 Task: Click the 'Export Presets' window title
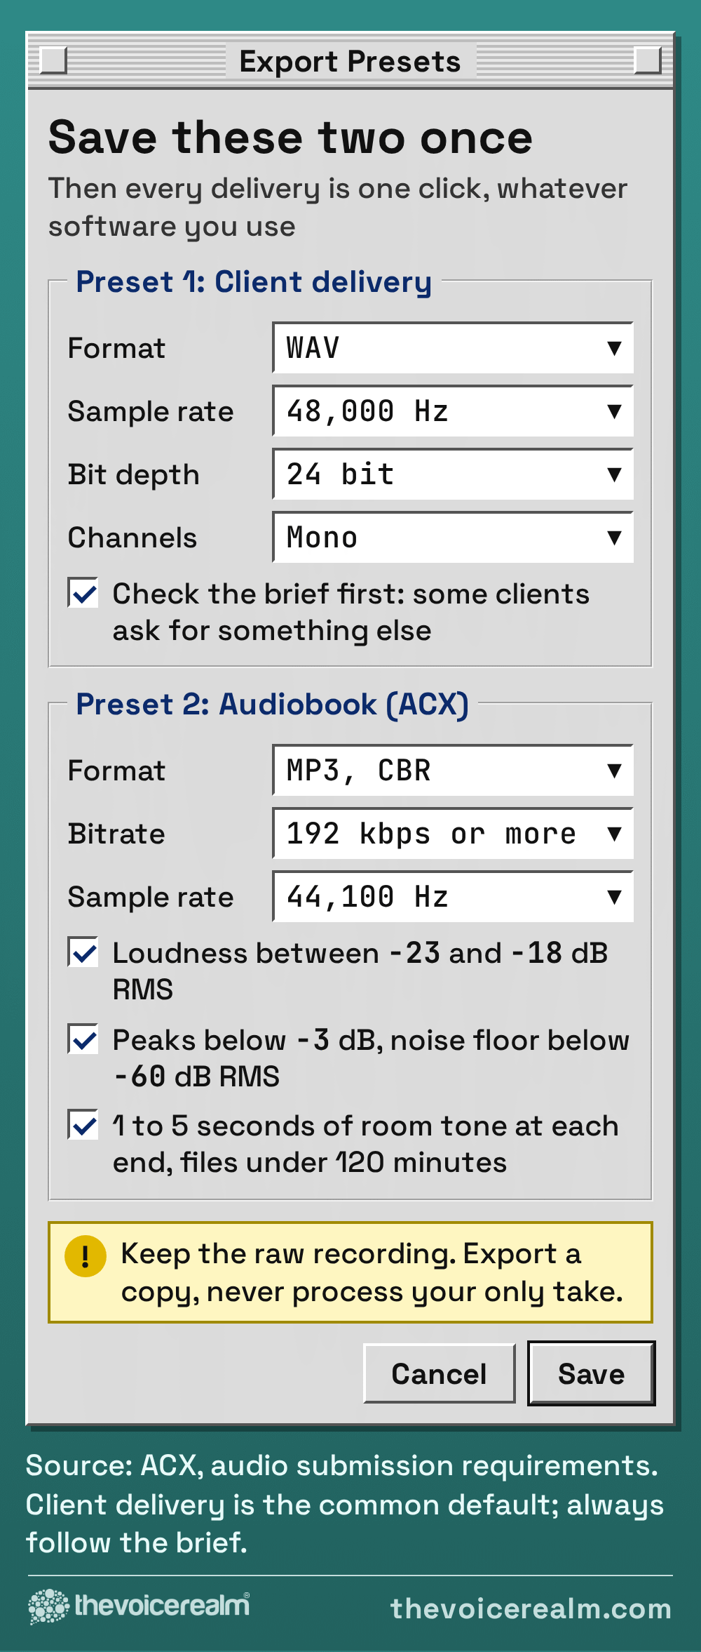click(350, 62)
